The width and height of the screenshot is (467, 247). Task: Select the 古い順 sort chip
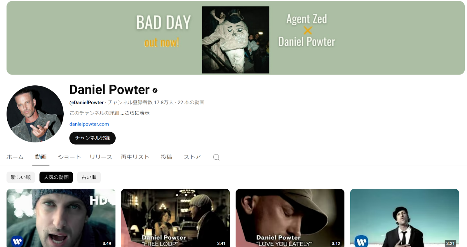point(89,177)
